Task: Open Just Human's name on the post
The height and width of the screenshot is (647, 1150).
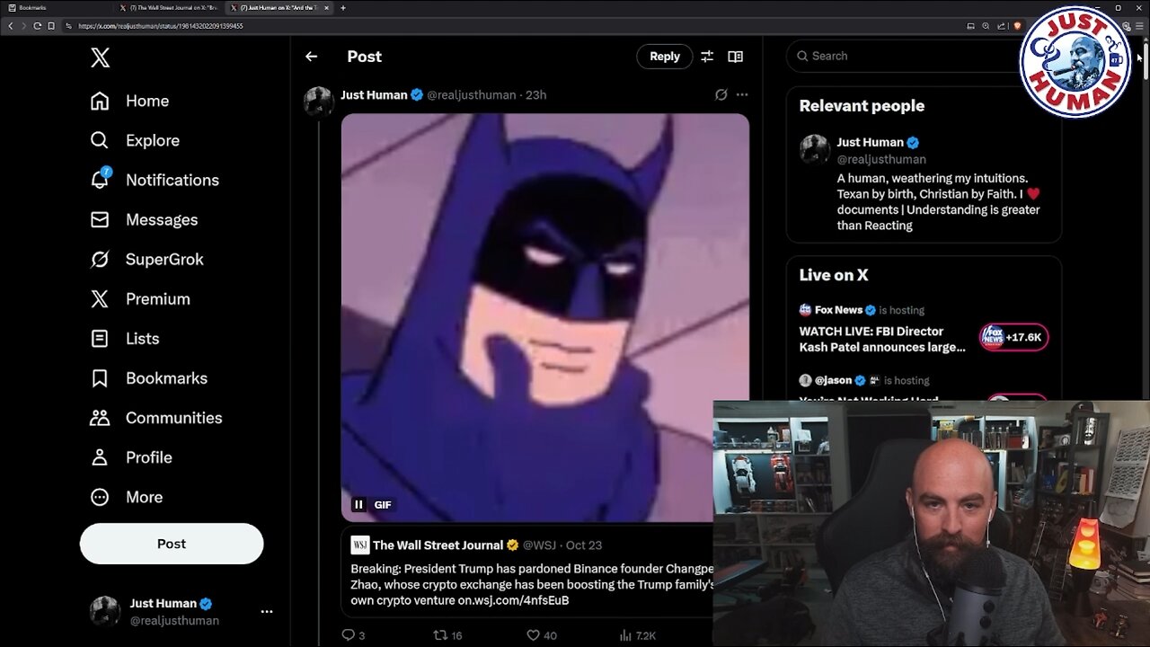Action: click(374, 94)
